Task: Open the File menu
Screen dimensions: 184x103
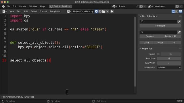Action: [8, 6]
